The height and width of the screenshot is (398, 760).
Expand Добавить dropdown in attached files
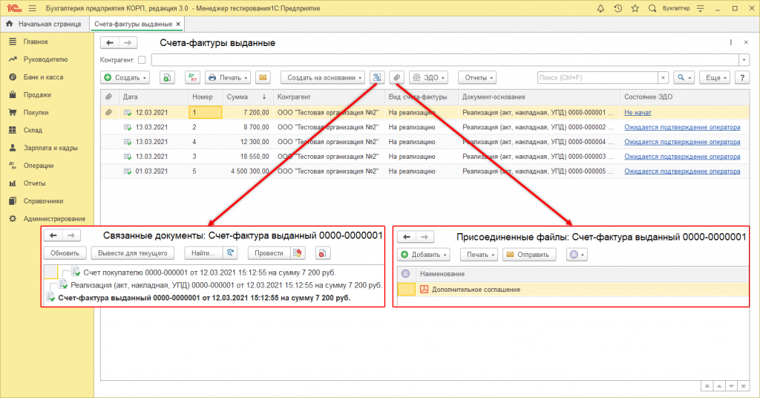click(424, 255)
